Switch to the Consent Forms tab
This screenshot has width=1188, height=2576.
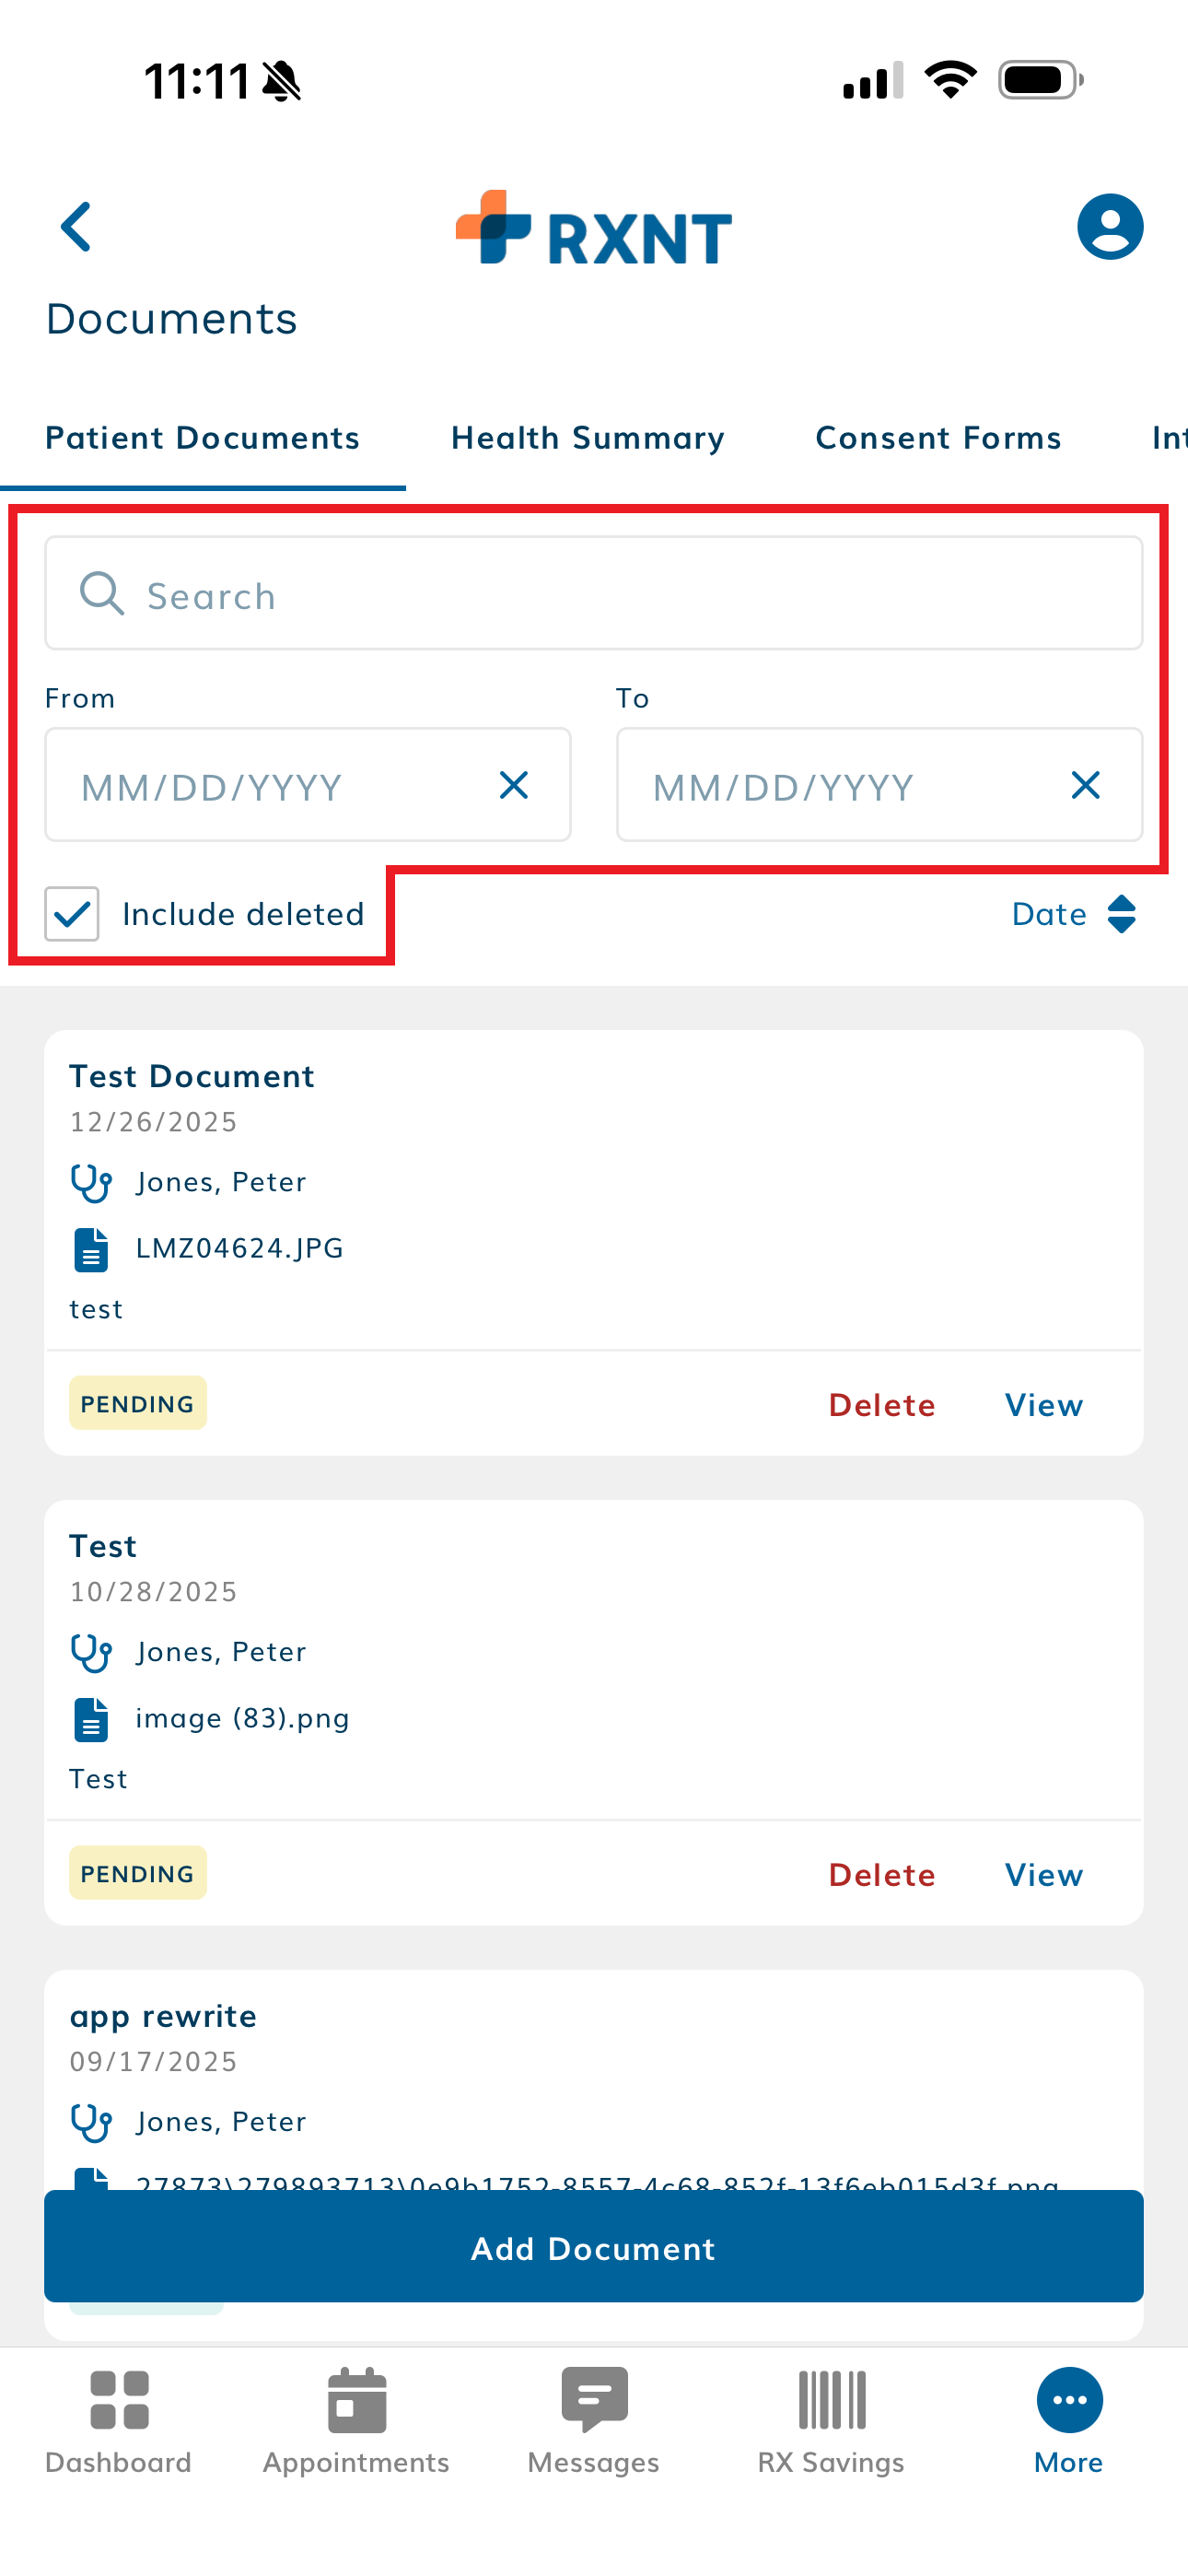[x=938, y=438]
